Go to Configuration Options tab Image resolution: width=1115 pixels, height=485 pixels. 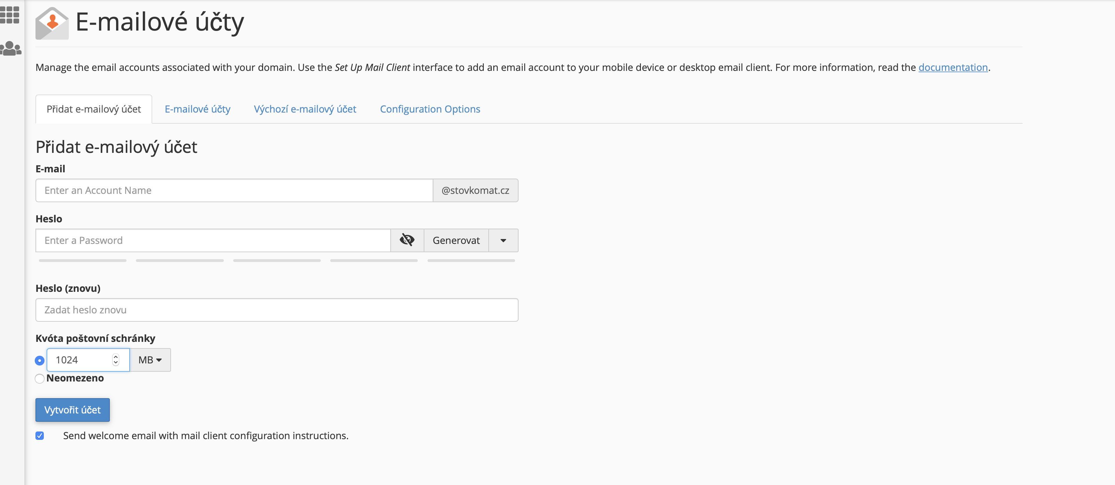click(430, 109)
